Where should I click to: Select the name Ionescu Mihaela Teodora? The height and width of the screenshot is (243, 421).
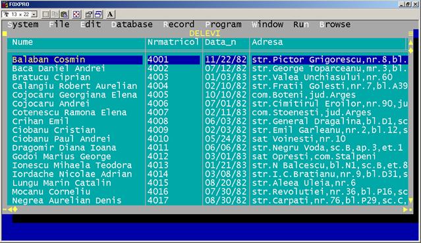(72, 165)
